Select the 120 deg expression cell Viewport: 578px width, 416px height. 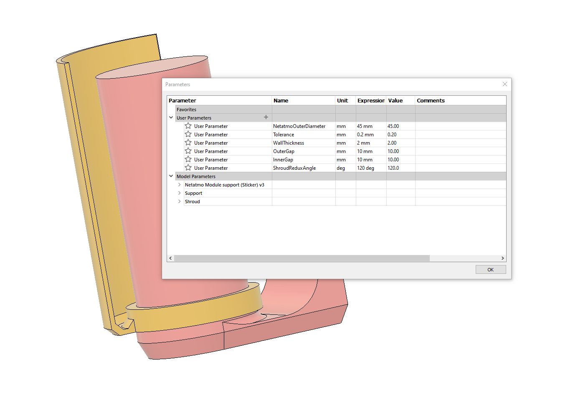(x=370, y=168)
